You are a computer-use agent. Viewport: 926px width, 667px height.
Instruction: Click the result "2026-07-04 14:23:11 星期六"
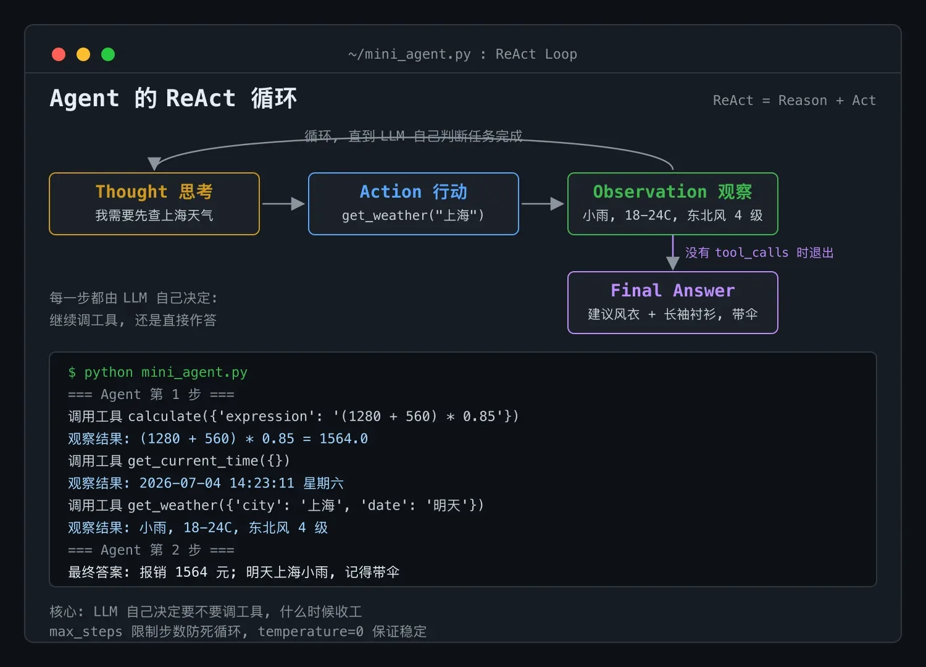(241, 484)
